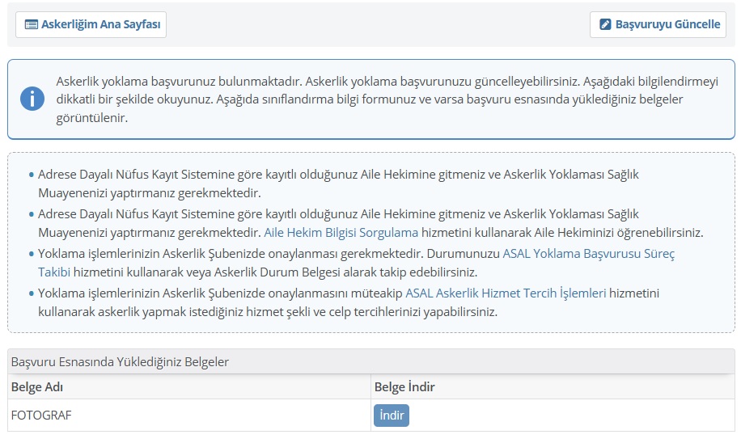Open Askerliğim Ana Sayfası button
Screen dimensions: 741x443
[x=91, y=24]
